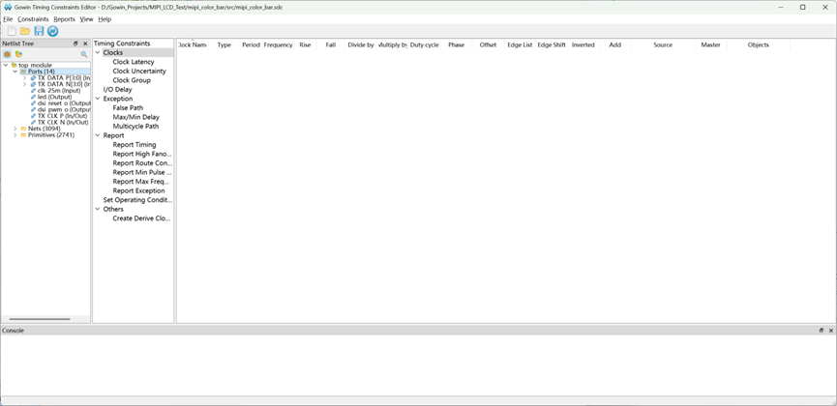Image resolution: width=837 pixels, height=406 pixels.
Task: Float the Console panel
Action: [821, 331]
